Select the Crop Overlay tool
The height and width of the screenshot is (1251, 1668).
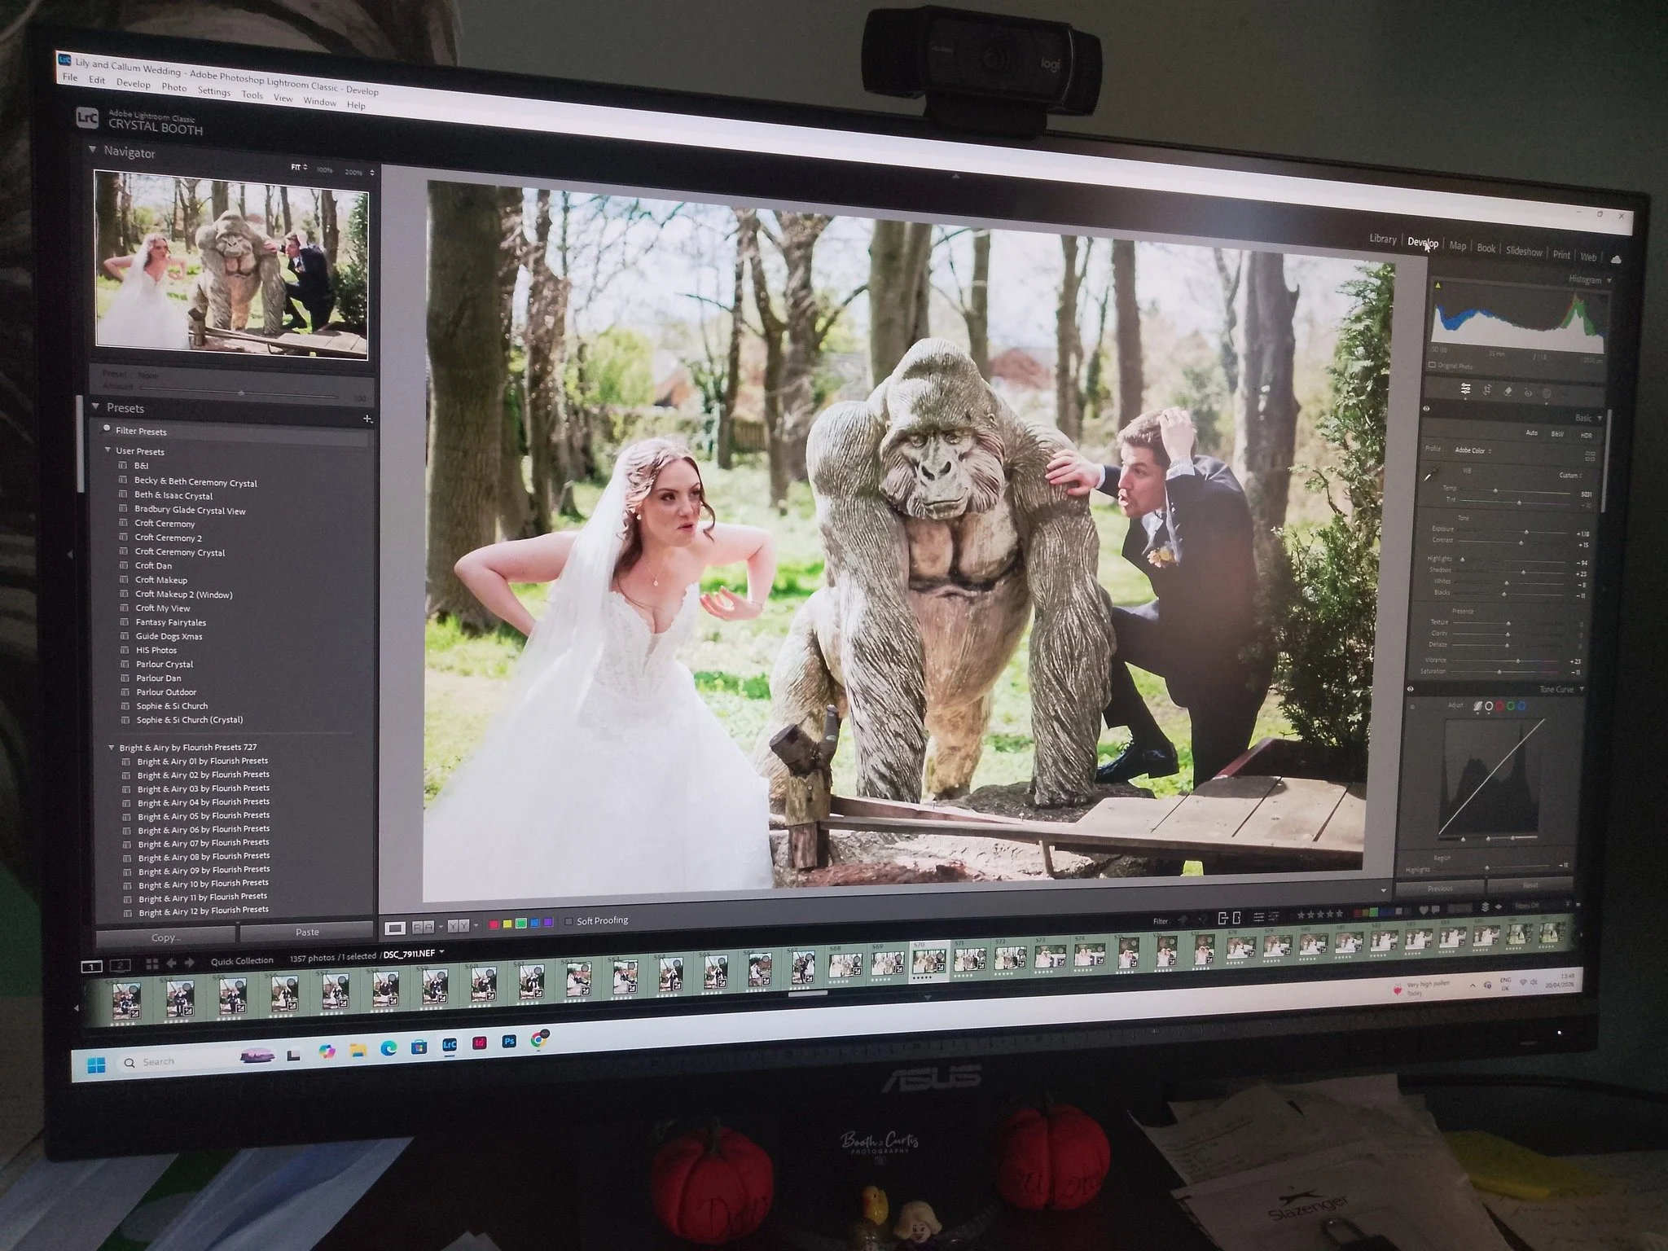point(1488,389)
